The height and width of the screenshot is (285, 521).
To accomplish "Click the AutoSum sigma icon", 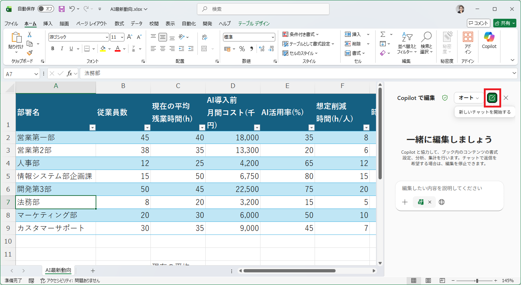I will click(x=382, y=34).
